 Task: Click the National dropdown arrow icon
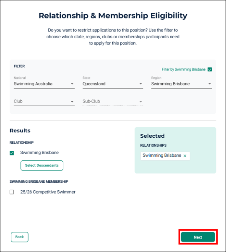click(72, 84)
